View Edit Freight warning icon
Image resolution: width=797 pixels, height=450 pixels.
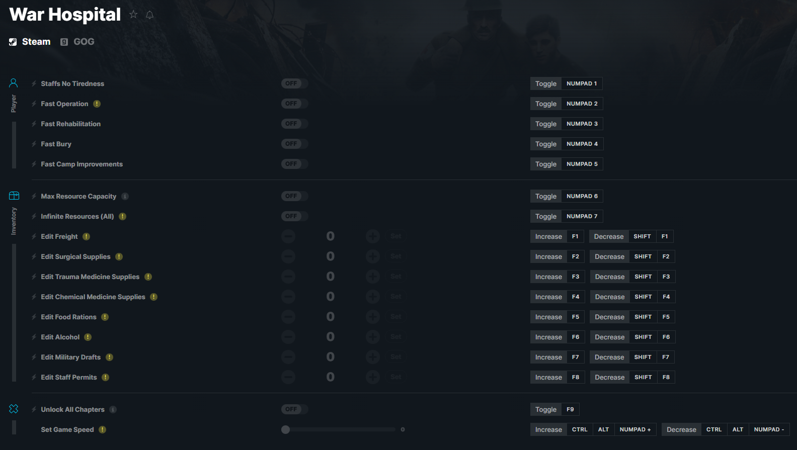tap(87, 236)
